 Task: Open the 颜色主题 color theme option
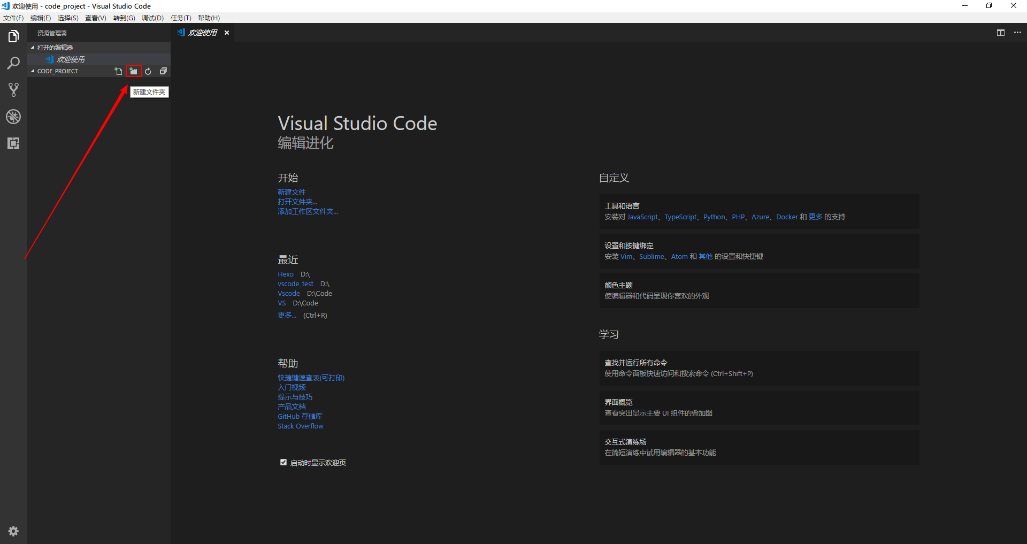pos(618,285)
